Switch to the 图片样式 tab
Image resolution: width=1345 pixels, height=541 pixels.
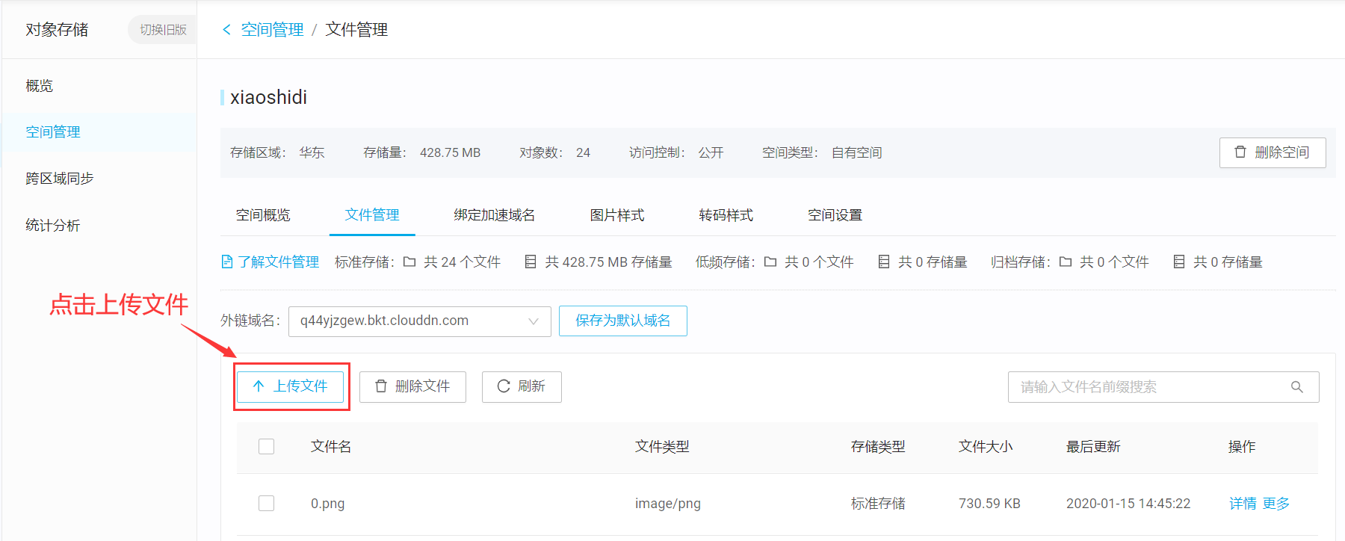click(x=617, y=215)
